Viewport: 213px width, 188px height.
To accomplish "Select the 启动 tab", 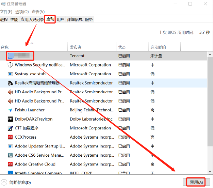I will [x=50, y=19].
